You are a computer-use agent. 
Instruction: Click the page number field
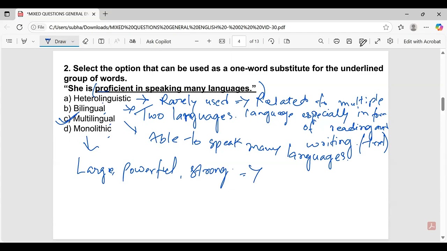tap(239, 41)
